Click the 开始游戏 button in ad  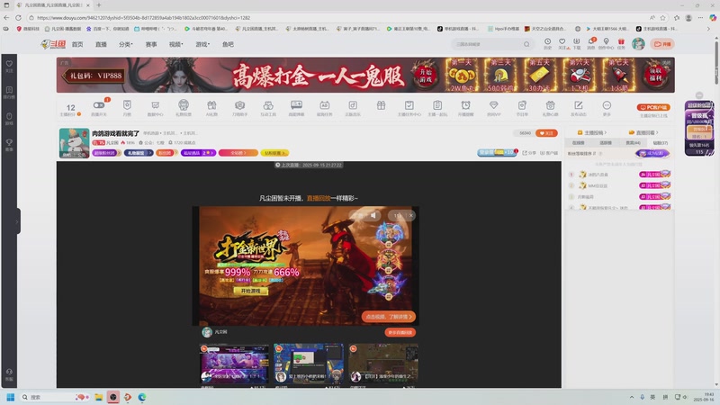pos(251,291)
